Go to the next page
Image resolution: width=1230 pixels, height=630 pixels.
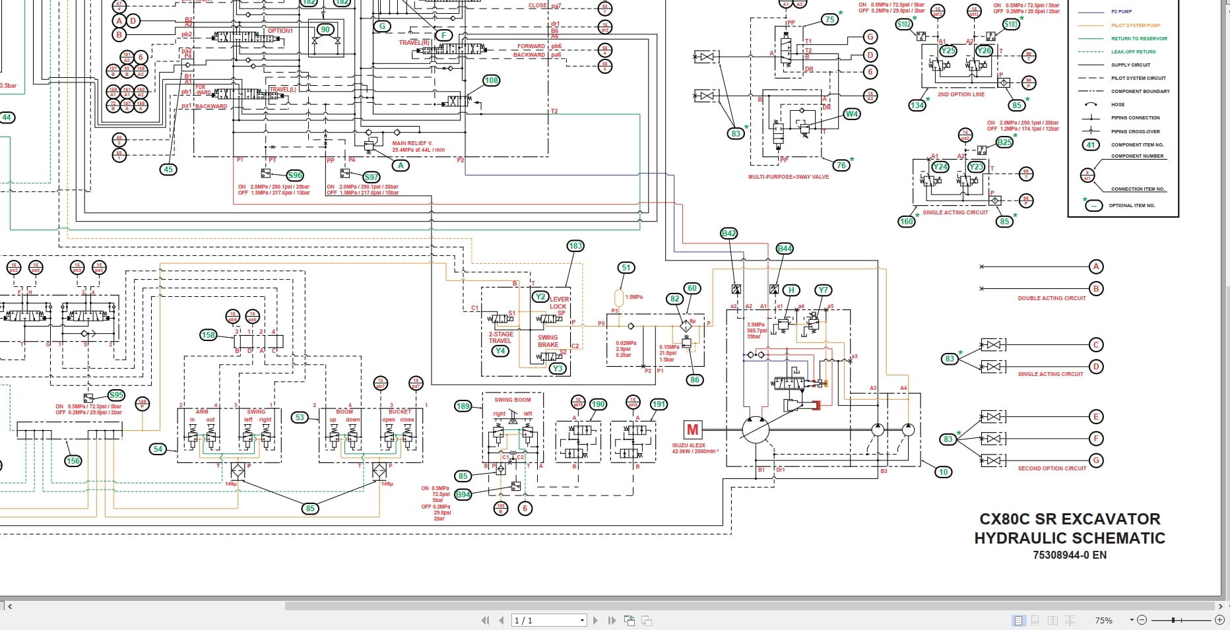point(595,620)
